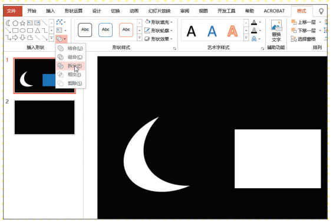Click 上移一层 bring forward
333x224 pixels.
coord(304,22)
